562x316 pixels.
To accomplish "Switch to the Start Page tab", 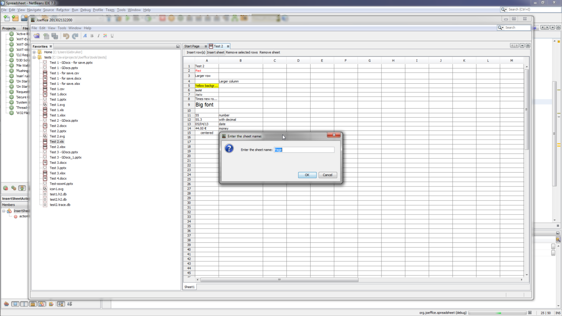I will click(192, 46).
